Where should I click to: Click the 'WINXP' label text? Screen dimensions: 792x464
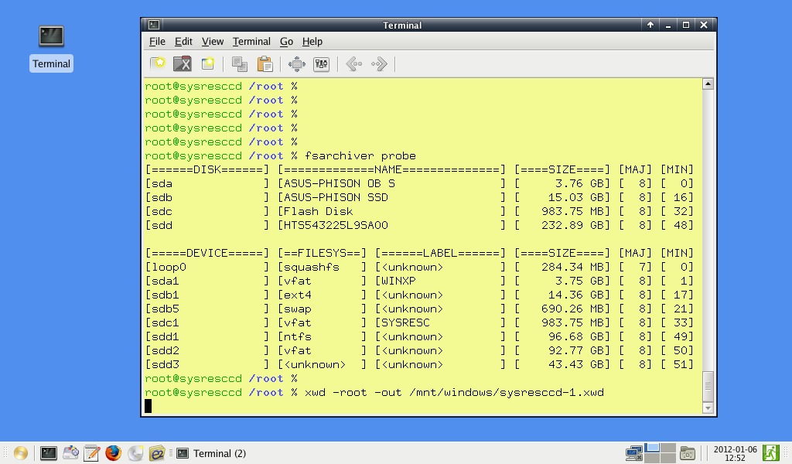(398, 281)
